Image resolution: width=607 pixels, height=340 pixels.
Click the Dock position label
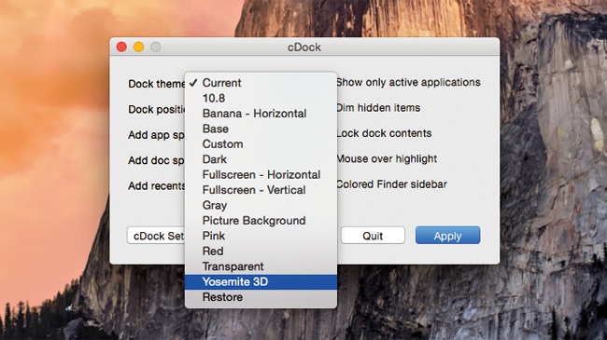click(157, 109)
